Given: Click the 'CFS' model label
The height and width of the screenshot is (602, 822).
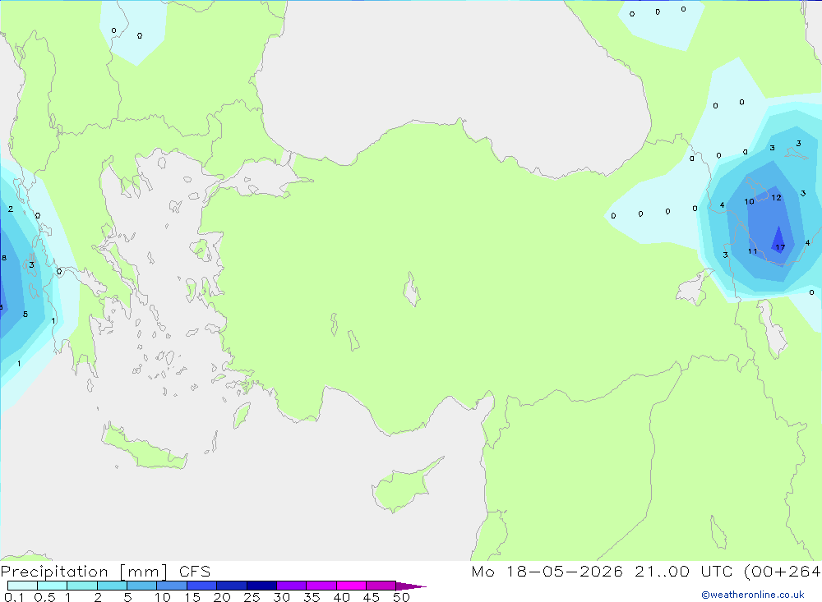Looking at the screenshot, I should [195, 572].
